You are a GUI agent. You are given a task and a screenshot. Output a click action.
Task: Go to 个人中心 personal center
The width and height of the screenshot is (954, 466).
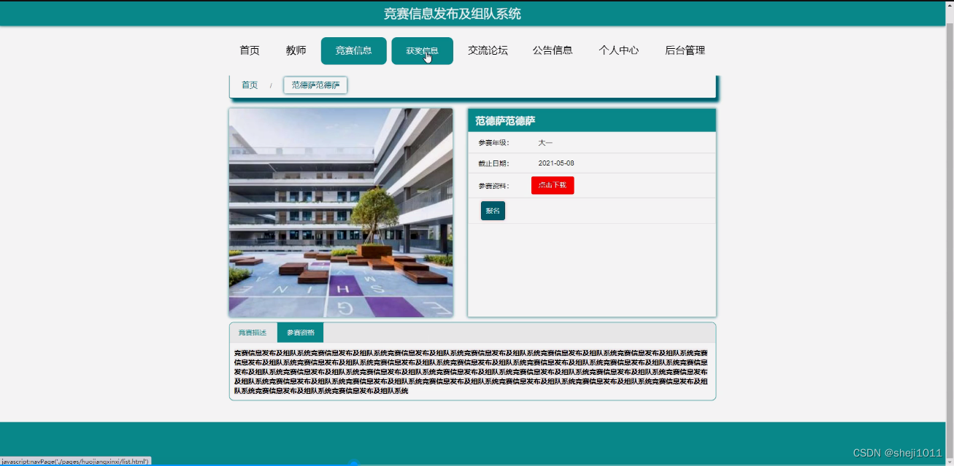(620, 50)
